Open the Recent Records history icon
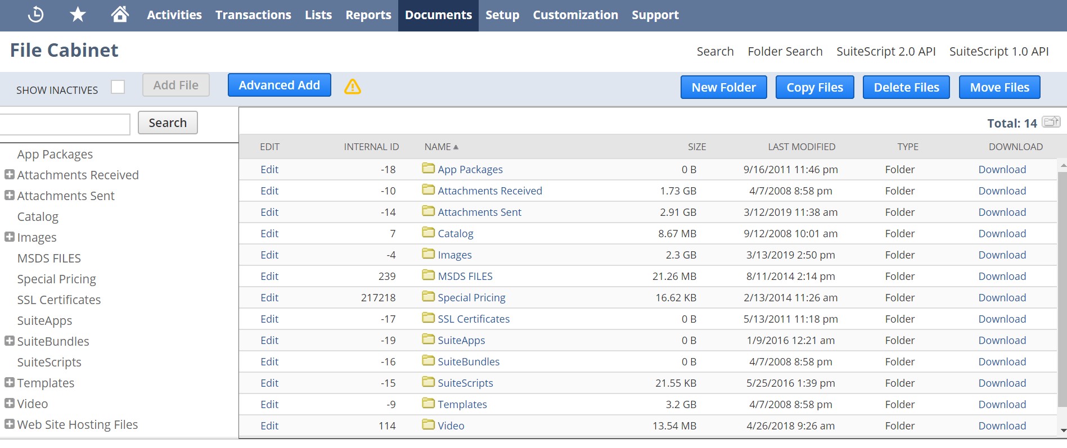The width and height of the screenshot is (1067, 448). 35,15
